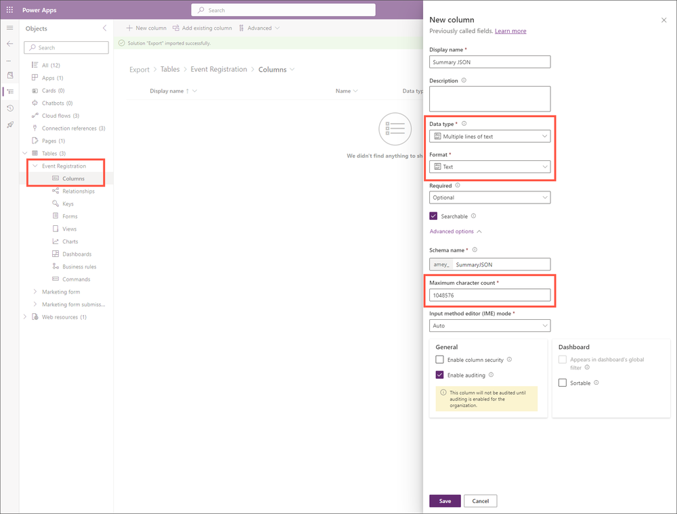Collapse the Event Registration tree item
This screenshot has height=514, width=677.
pyautogui.click(x=35, y=166)
